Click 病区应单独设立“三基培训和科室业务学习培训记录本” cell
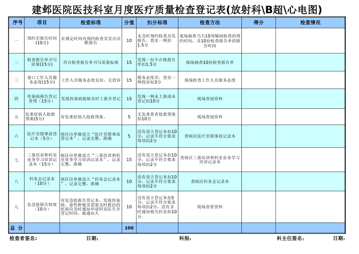The image size is (359, 254). click(91, 160)
